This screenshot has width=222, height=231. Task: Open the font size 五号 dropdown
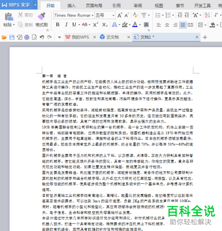tap(113, 16)
